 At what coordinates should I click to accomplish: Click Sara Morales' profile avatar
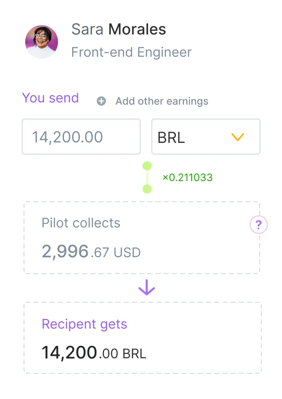(42, 42)
